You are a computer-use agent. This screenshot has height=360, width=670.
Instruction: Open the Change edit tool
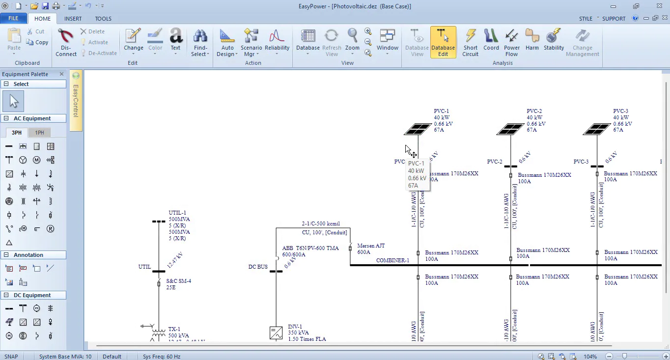(x=133, y=40)
